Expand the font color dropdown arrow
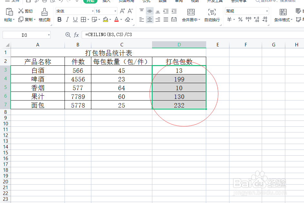304x203 pixels. point(121,20)
